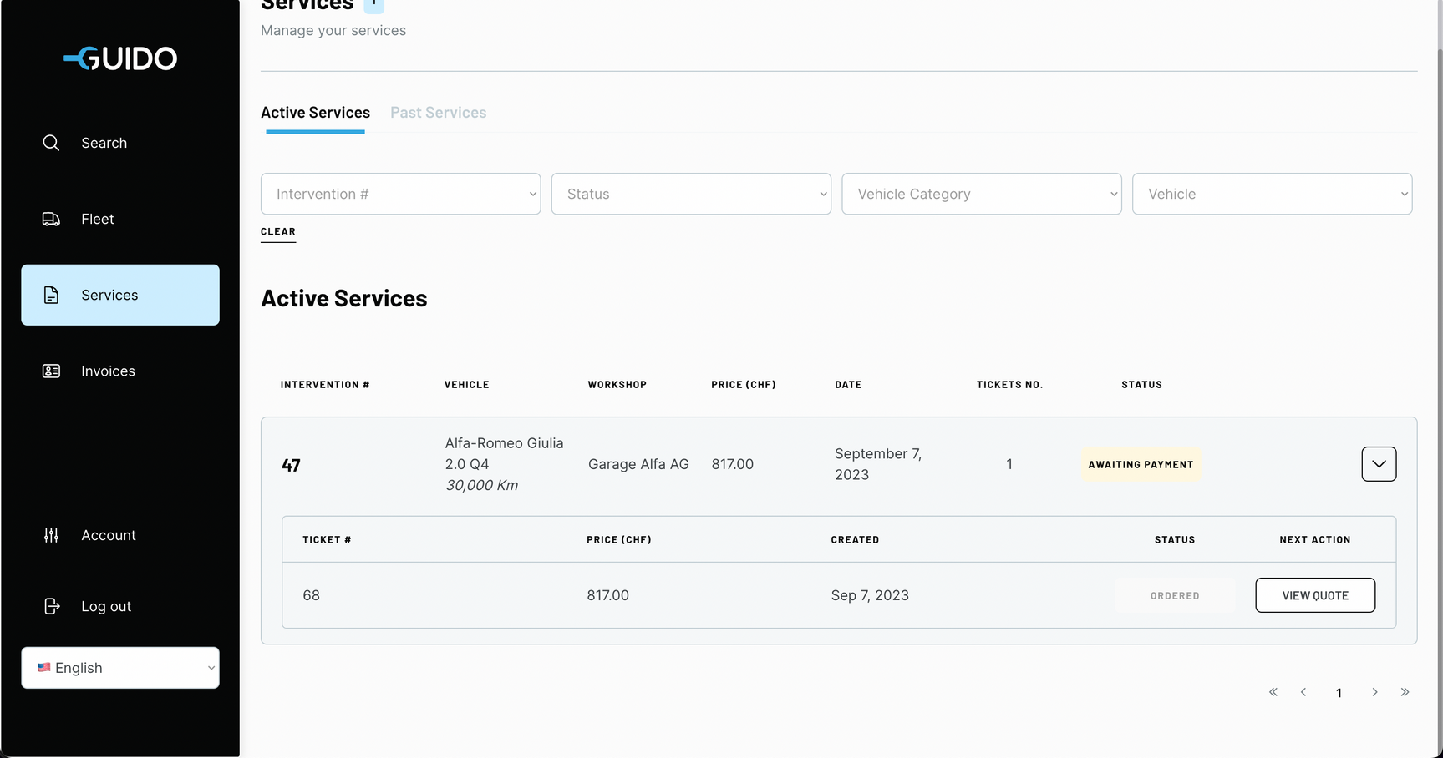Image resolution: width=1443 pixels, height=758 pixels.
Task: Click the Fleet truck icon
Action: (x=51, y=219)
